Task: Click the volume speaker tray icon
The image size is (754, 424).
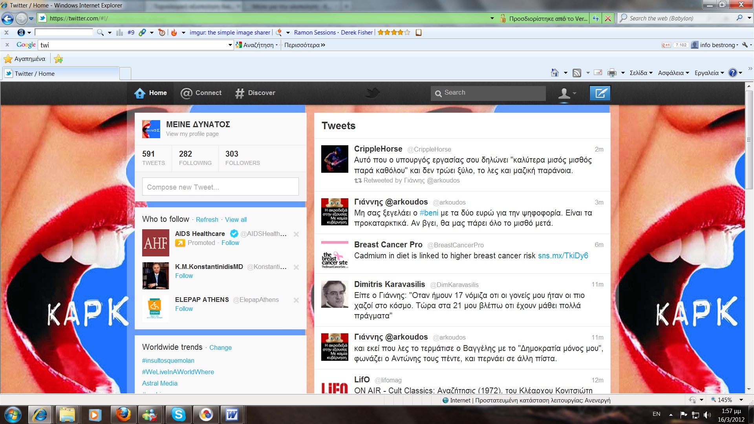Action: tap(707, 415)
